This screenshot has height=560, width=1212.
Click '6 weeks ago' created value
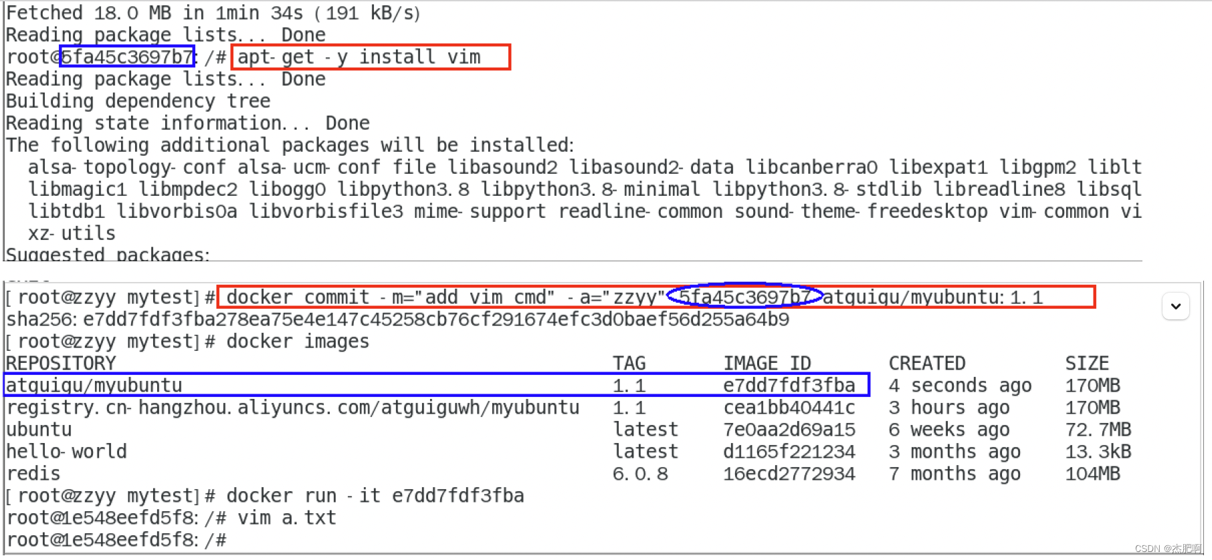(x=949, y=430)
